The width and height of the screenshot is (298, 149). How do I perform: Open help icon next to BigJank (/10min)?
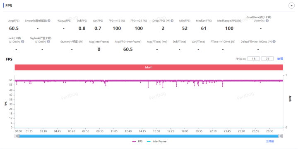tap(48, 42)
